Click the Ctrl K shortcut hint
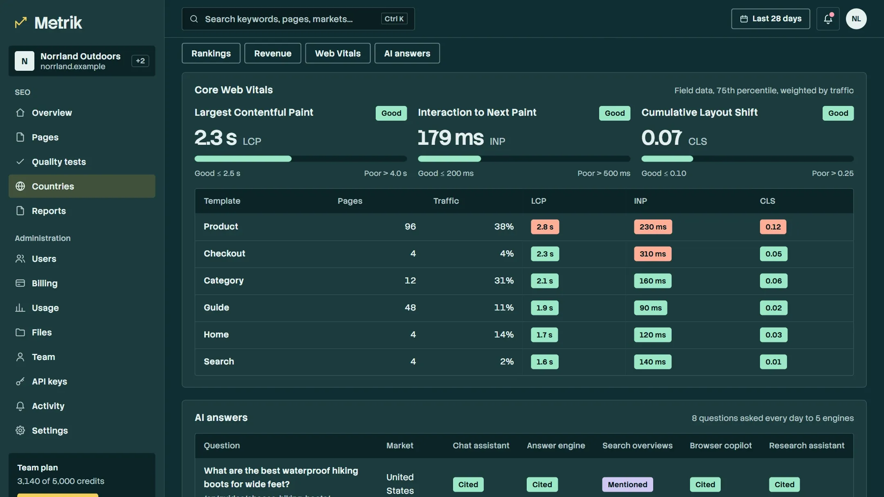Image resolution: width=884 pixels, height=497 pixels. (394, 19)
